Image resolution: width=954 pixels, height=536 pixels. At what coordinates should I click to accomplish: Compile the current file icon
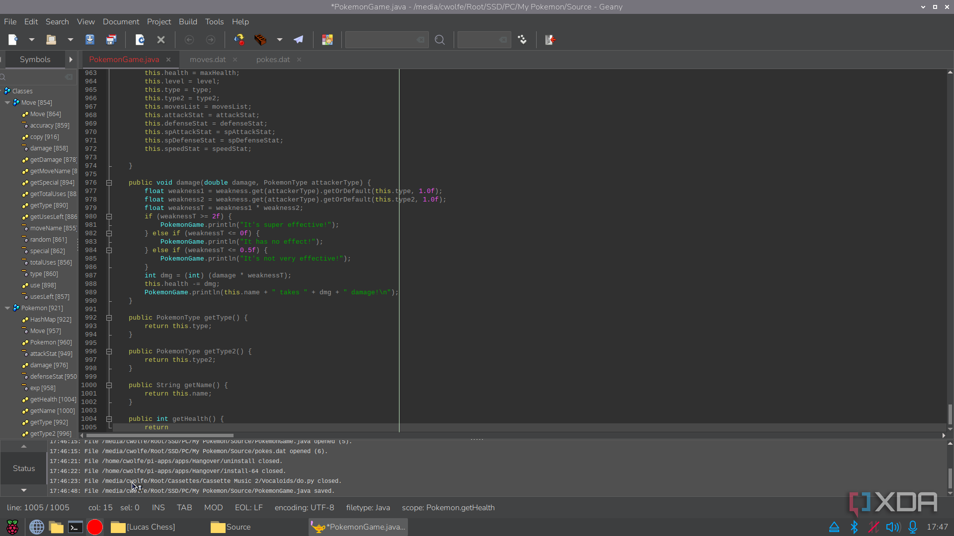point(239,40)
